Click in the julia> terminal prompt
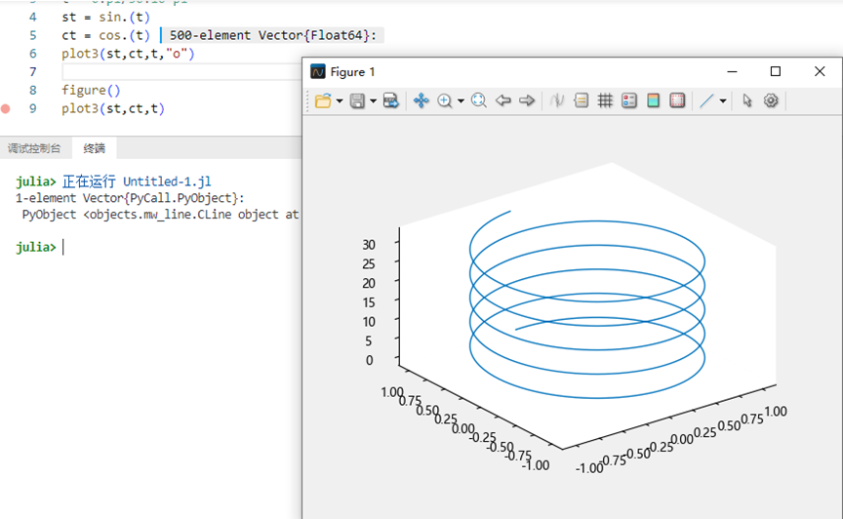 63,248
